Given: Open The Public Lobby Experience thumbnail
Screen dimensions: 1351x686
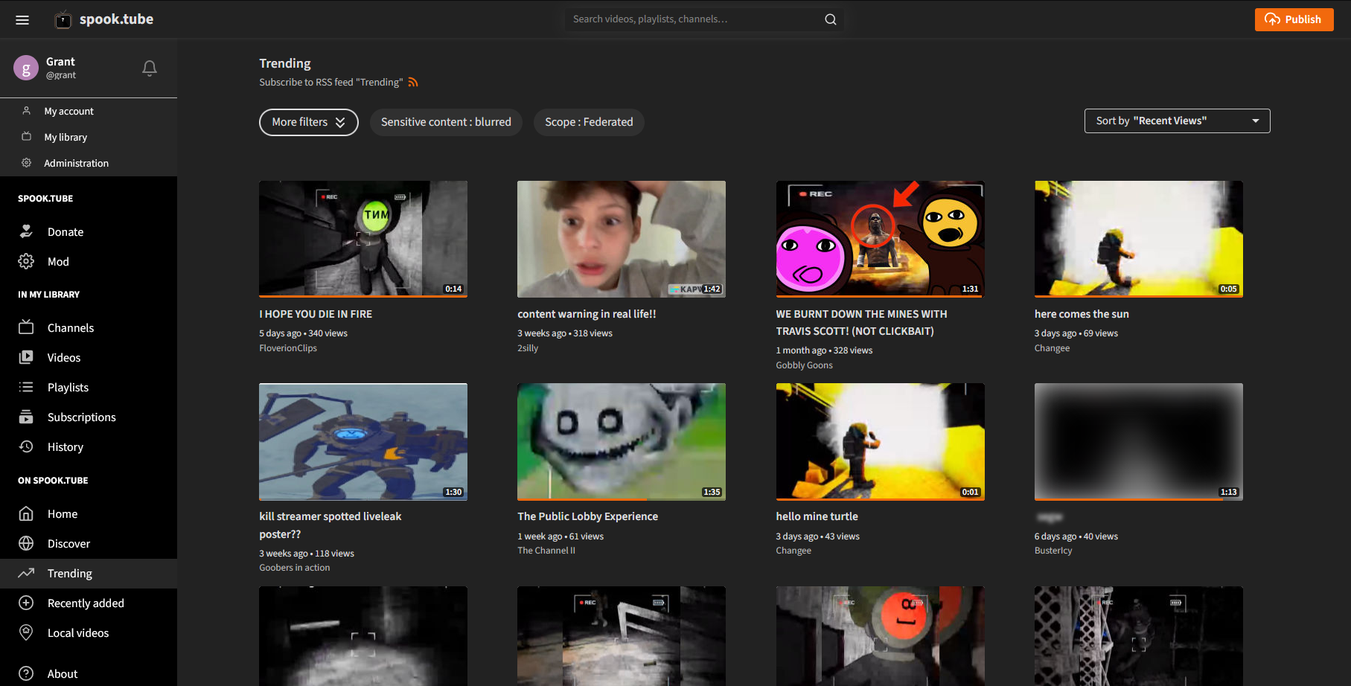Looking at the screenshot, I should [x=621, y=441].
